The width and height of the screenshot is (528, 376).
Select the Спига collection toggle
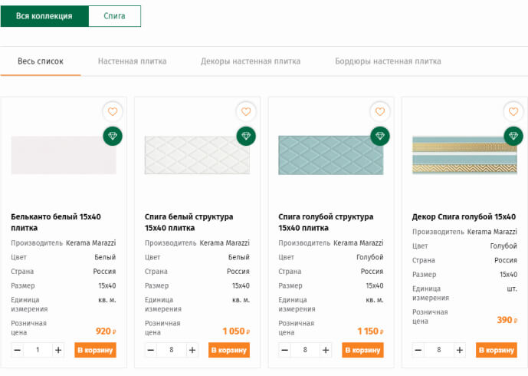114,16
